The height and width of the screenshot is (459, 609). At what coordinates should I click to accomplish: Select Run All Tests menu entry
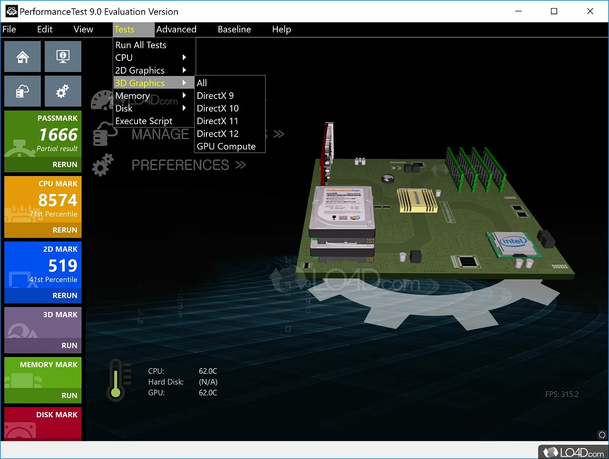pos(141,45)
